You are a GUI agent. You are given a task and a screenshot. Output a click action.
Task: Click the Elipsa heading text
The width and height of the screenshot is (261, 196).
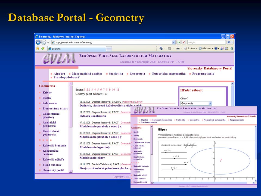point(163,130)
